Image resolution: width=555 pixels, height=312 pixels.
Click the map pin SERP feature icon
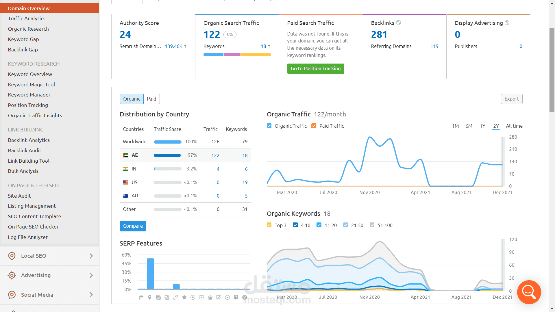coord(150,297)
